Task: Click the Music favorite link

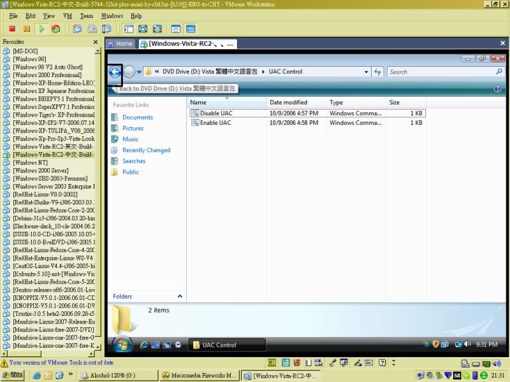Action: pos(130,139)
